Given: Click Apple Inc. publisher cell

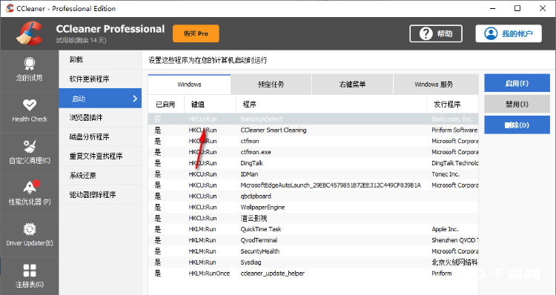Looking at the screenshot, I should click(445, 229).
